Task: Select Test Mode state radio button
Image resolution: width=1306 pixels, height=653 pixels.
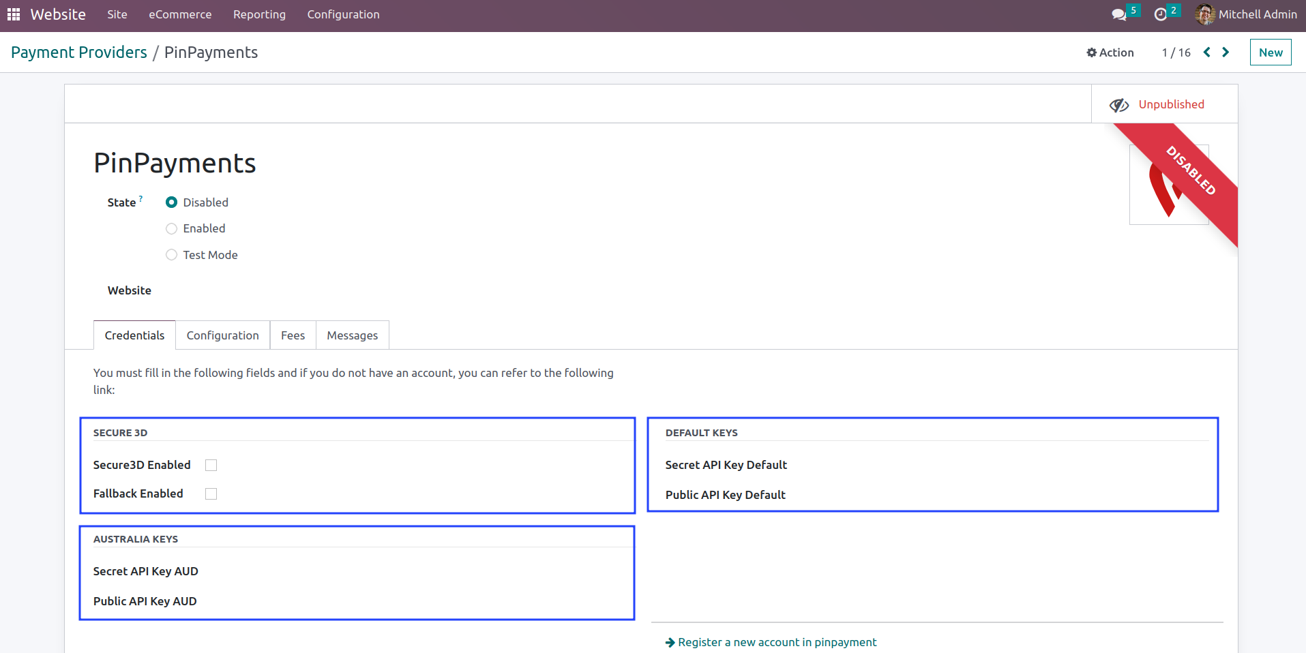Action: point(172,255)
